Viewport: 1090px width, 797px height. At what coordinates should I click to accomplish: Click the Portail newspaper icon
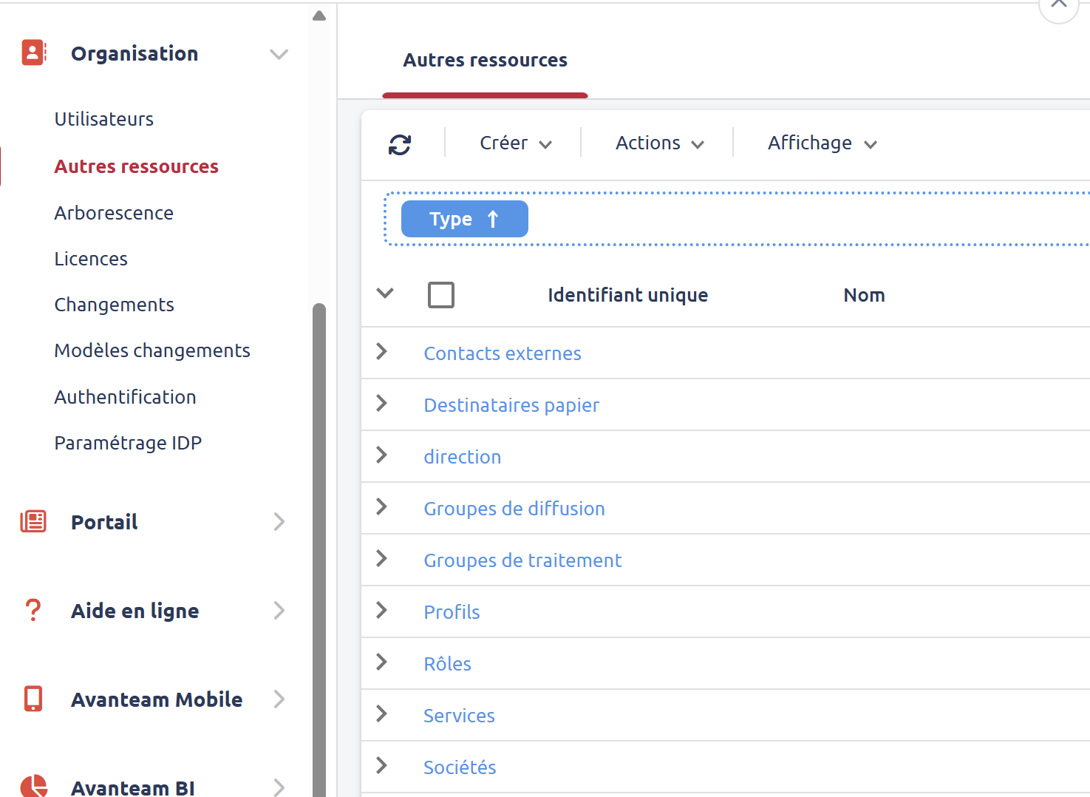[33, 521]
